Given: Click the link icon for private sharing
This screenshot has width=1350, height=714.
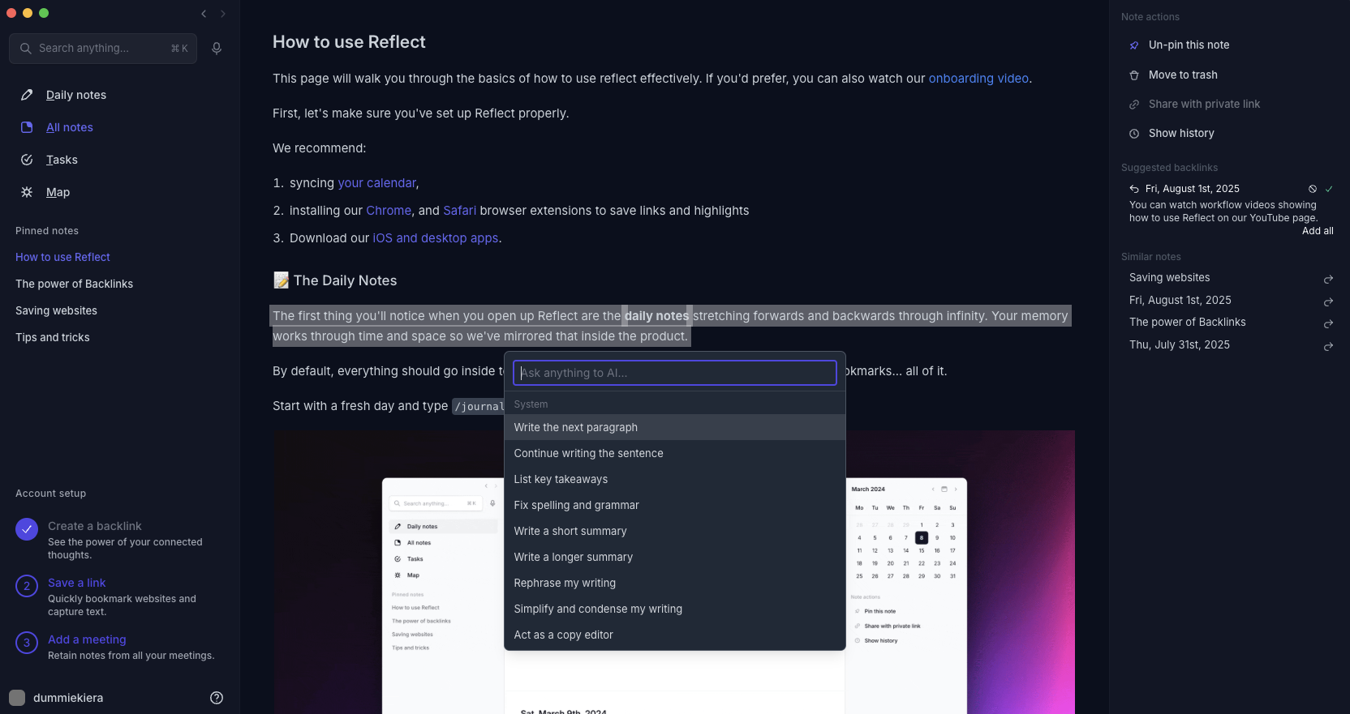Looking at the screenshot, I should [x=1134, y=105].
